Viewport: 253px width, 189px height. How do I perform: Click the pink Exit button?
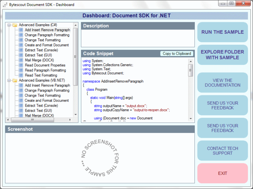[223, 173]
